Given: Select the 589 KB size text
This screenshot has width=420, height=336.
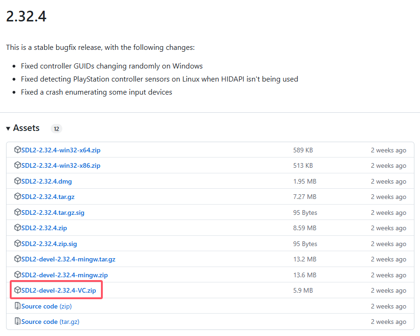Looking at the screenshot, I should coord(303,150).
